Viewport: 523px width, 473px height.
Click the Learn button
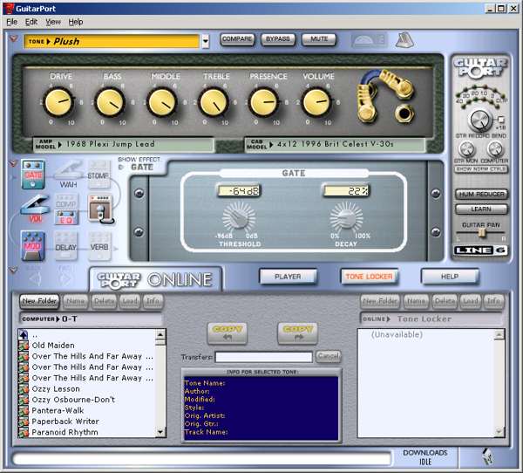click(481, 209)
